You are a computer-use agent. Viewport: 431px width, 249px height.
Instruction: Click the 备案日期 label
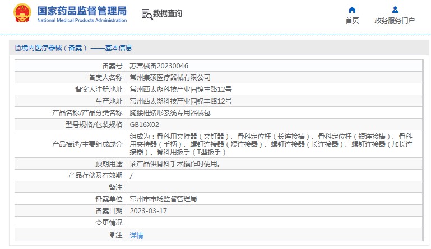click(109, 211)
